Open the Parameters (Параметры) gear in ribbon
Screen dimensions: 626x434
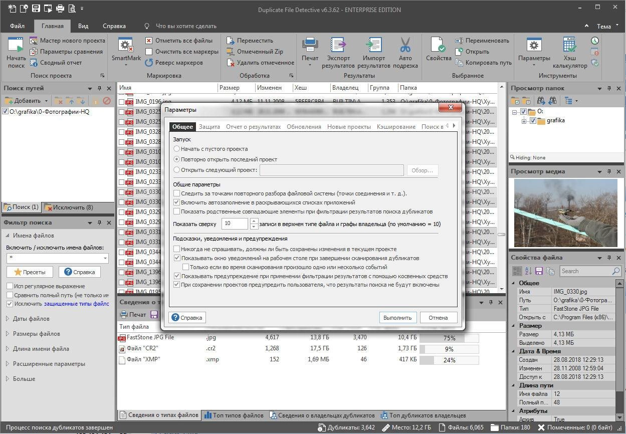coord(534,52)
